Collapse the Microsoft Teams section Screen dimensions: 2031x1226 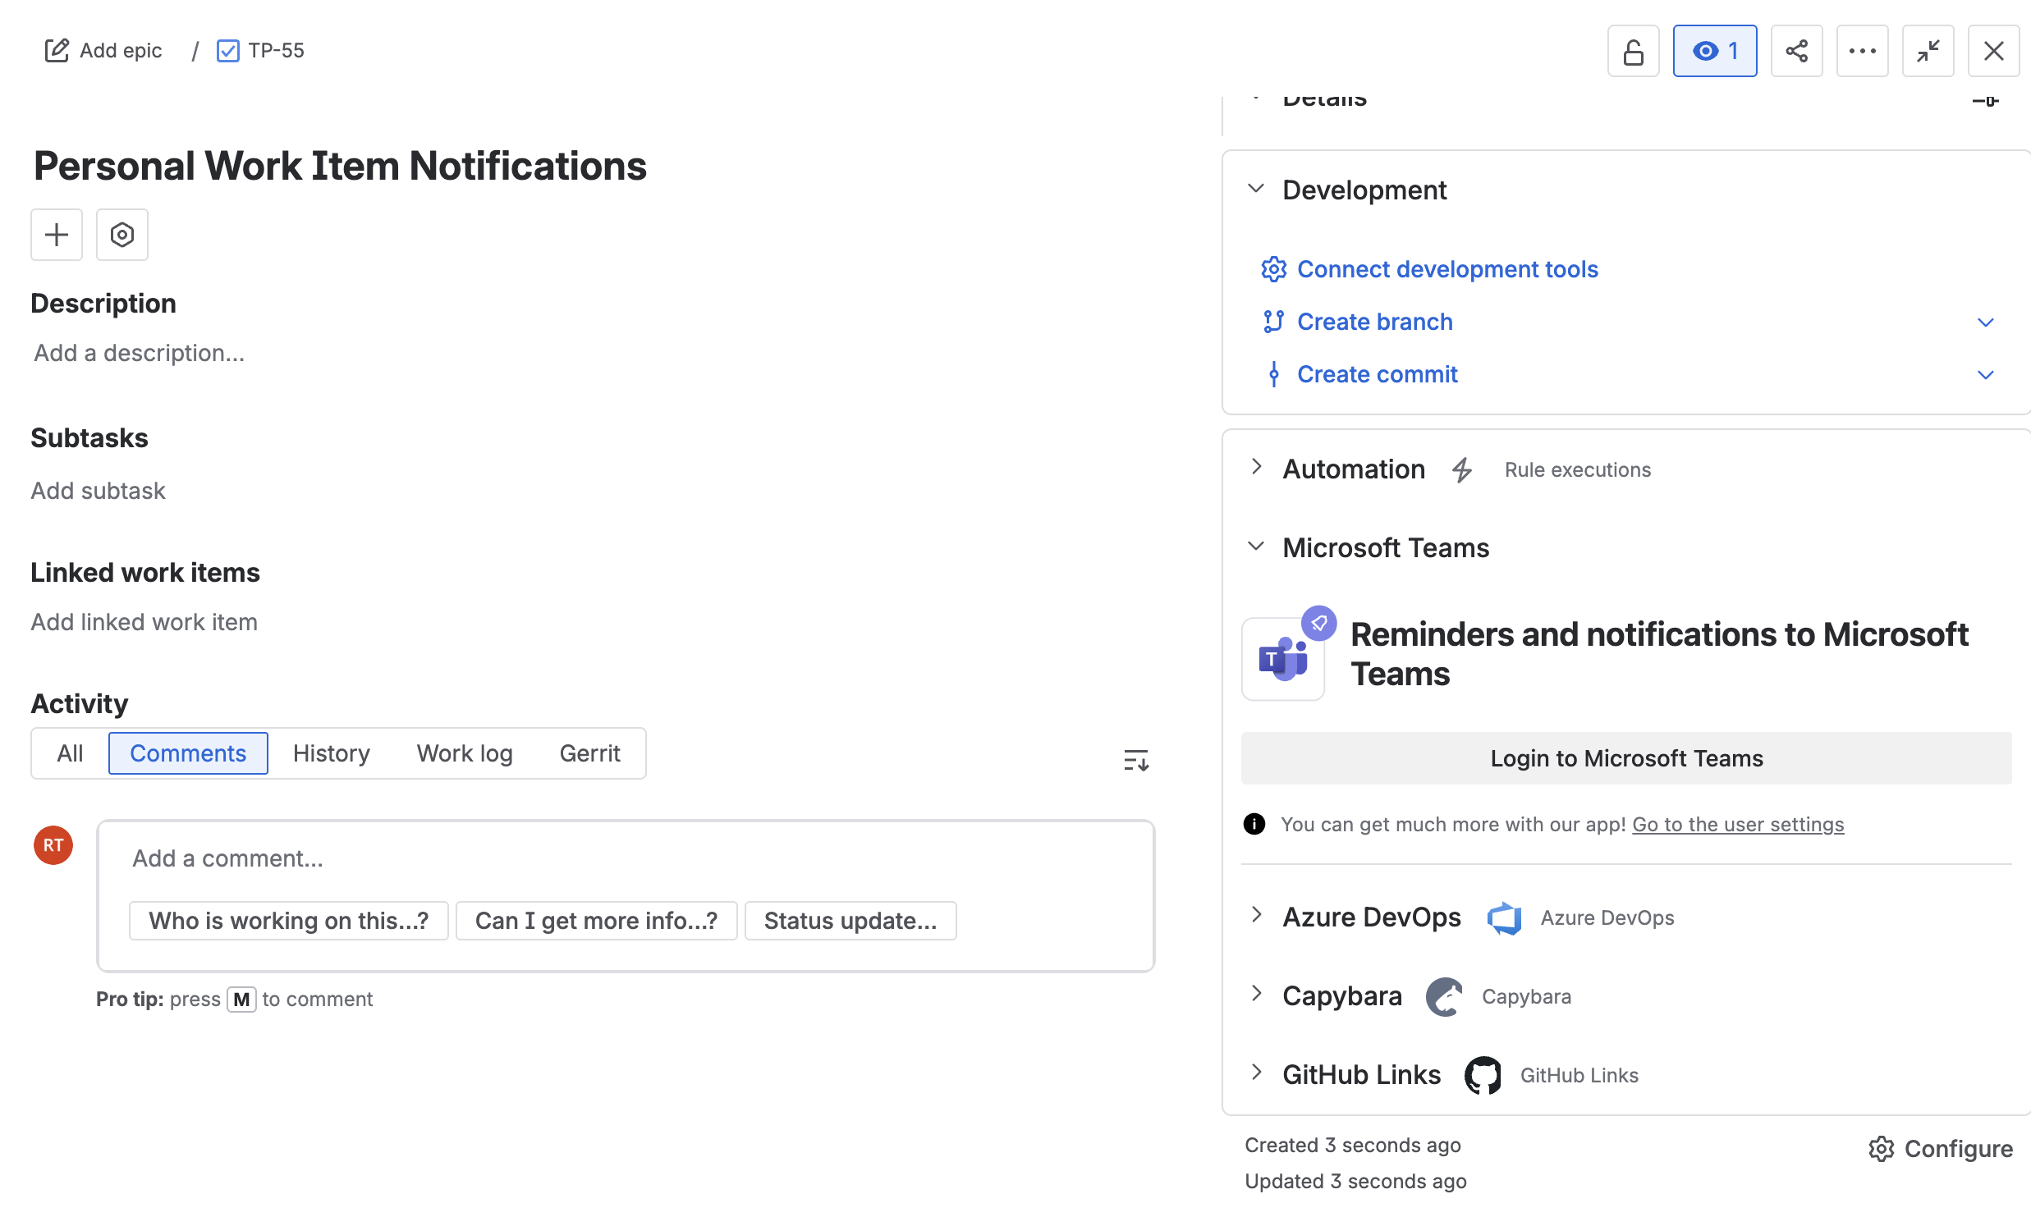coord(1255,547)
